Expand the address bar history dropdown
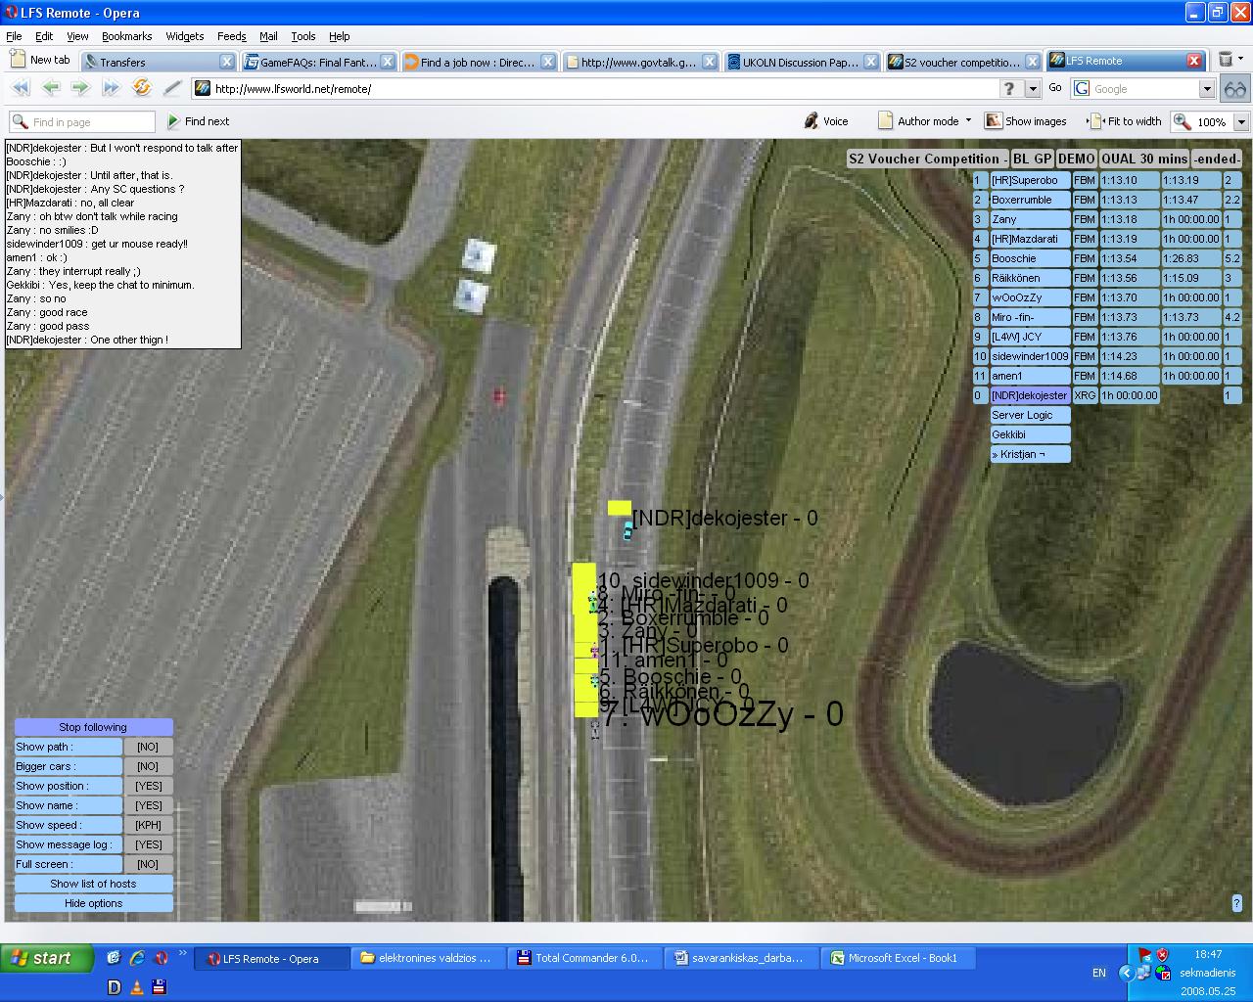1253x1002 pixels. (x=1032, y=88)
